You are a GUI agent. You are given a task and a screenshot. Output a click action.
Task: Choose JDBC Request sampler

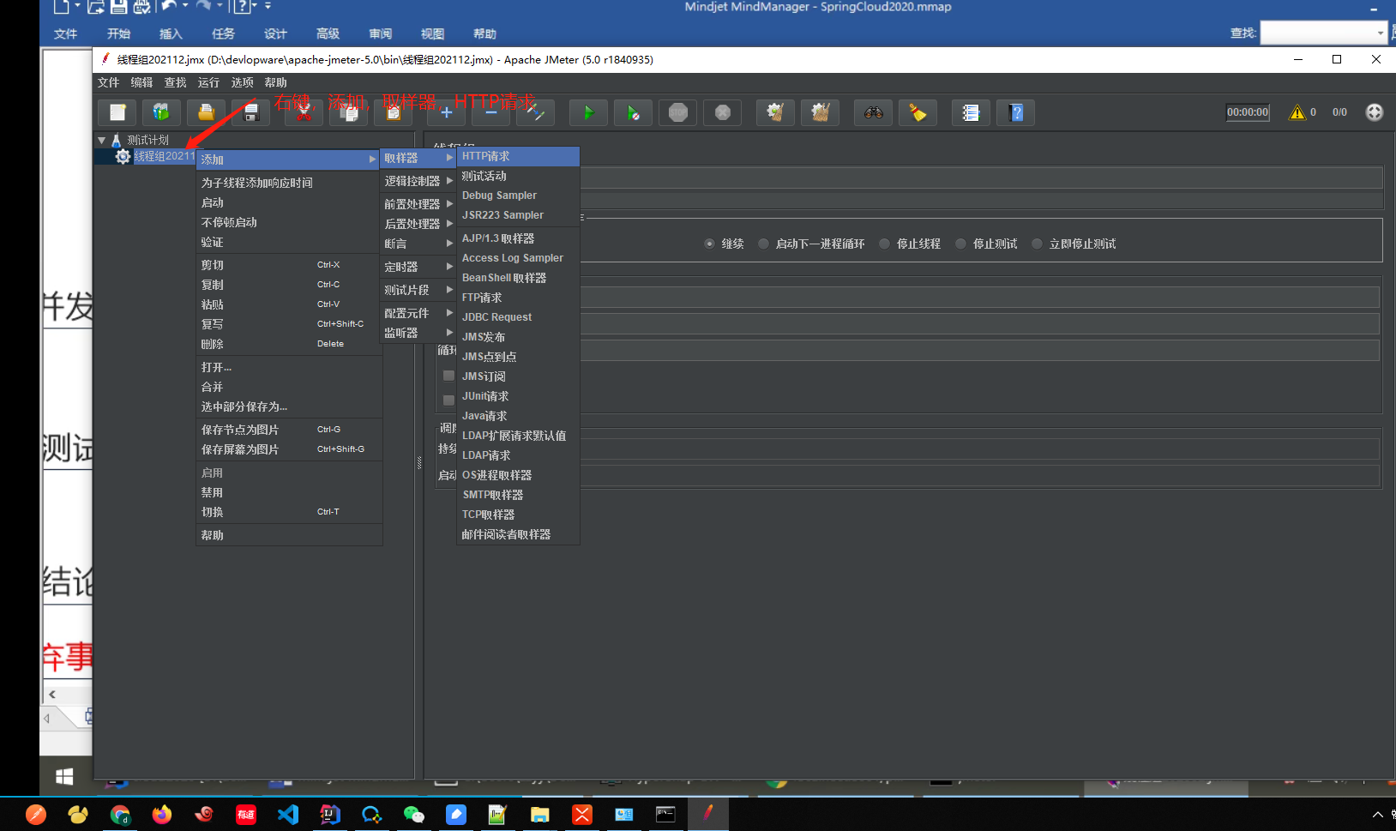point(519,317)
